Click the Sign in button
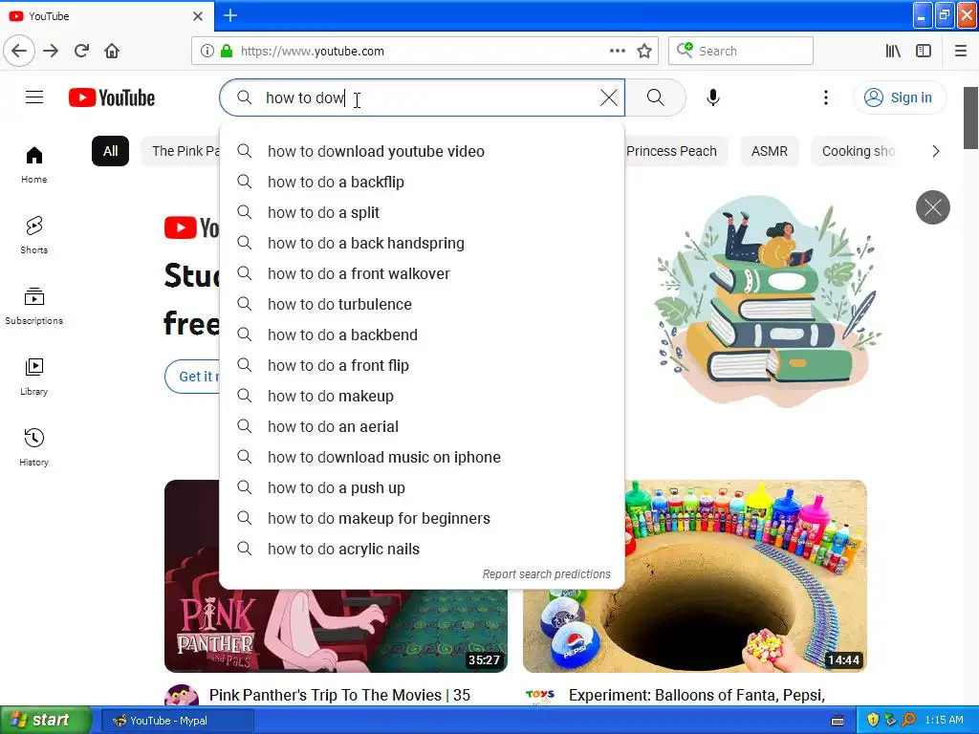 [899, 97]
